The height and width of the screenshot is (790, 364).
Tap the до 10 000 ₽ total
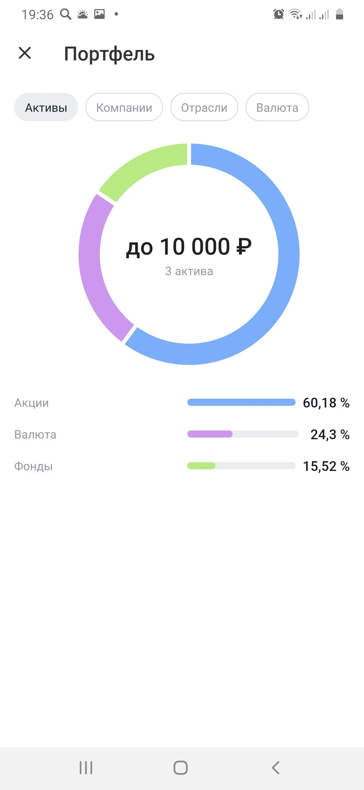coord(189,247)
